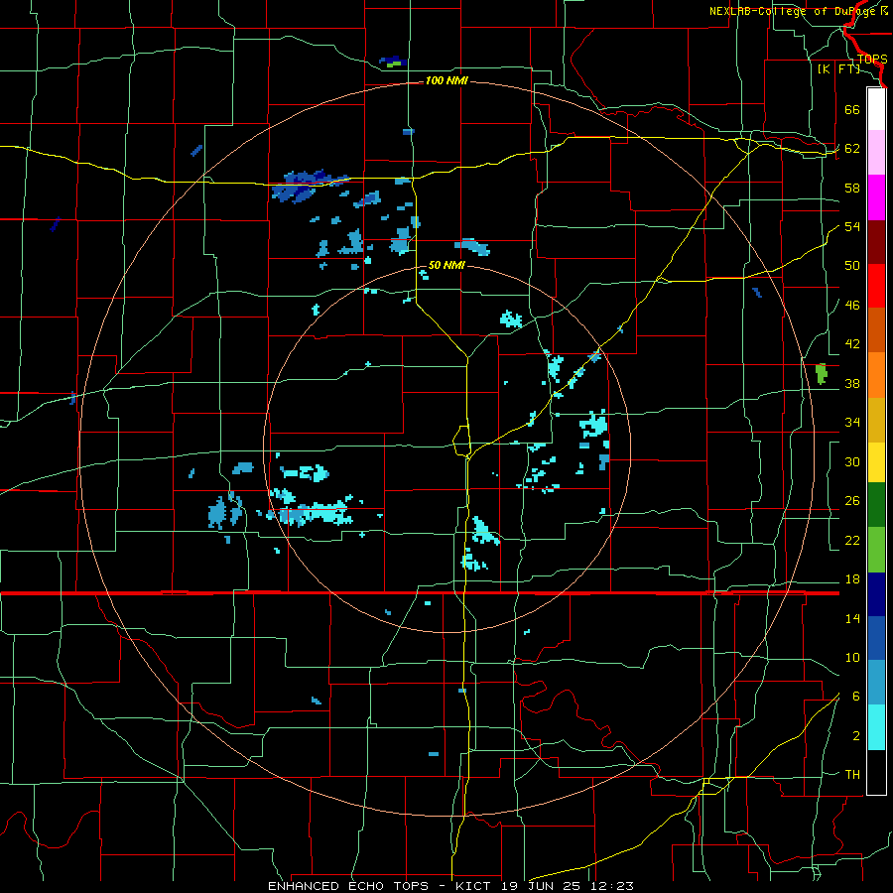Click the dark red (maroon) legend swatch
The image size is (893, 893).
[x=876, y=242]
